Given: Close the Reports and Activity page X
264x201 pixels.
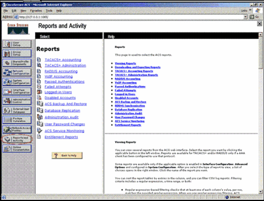Looking at the screenshot, I should (259, 24).
